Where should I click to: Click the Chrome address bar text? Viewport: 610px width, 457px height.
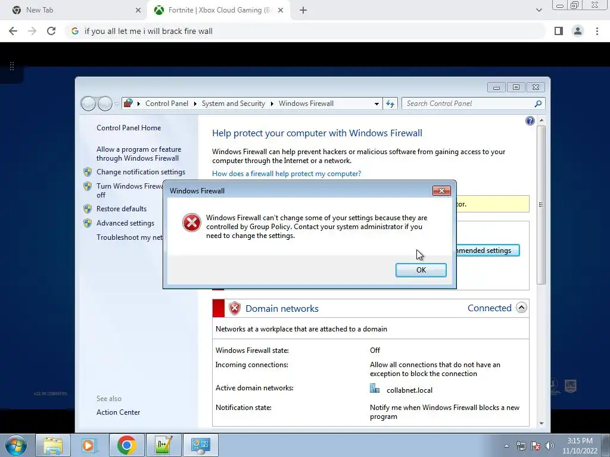[x=148, y=31]
